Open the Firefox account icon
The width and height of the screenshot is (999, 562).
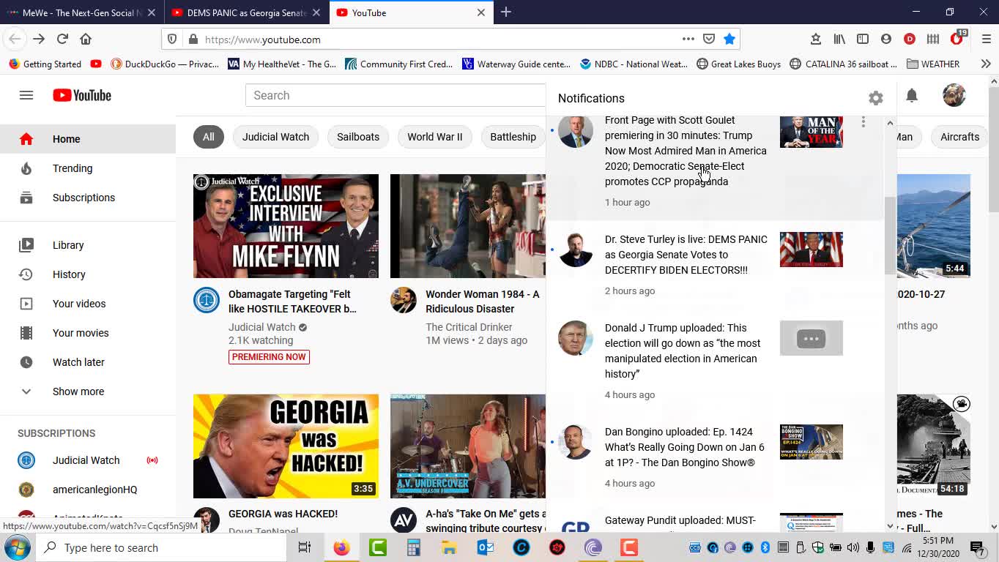click(886, 40)
